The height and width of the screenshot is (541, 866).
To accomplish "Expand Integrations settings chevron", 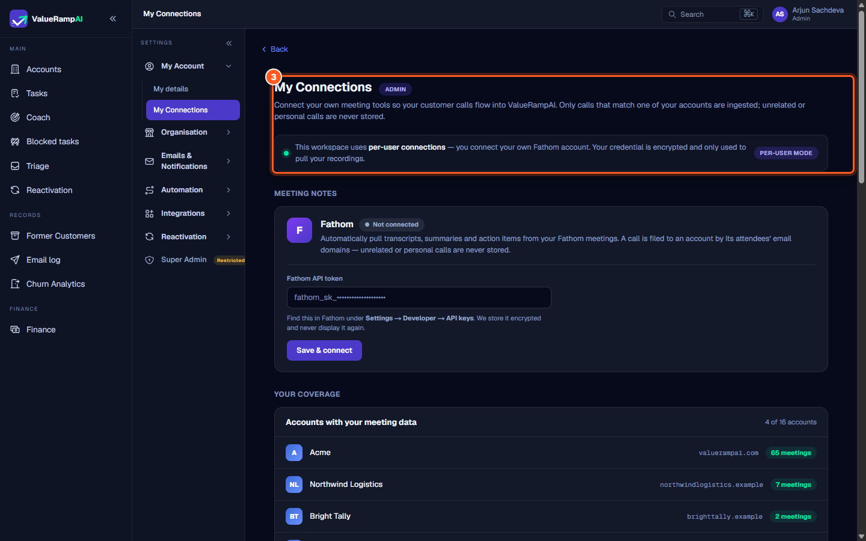I will pos(229,213).
